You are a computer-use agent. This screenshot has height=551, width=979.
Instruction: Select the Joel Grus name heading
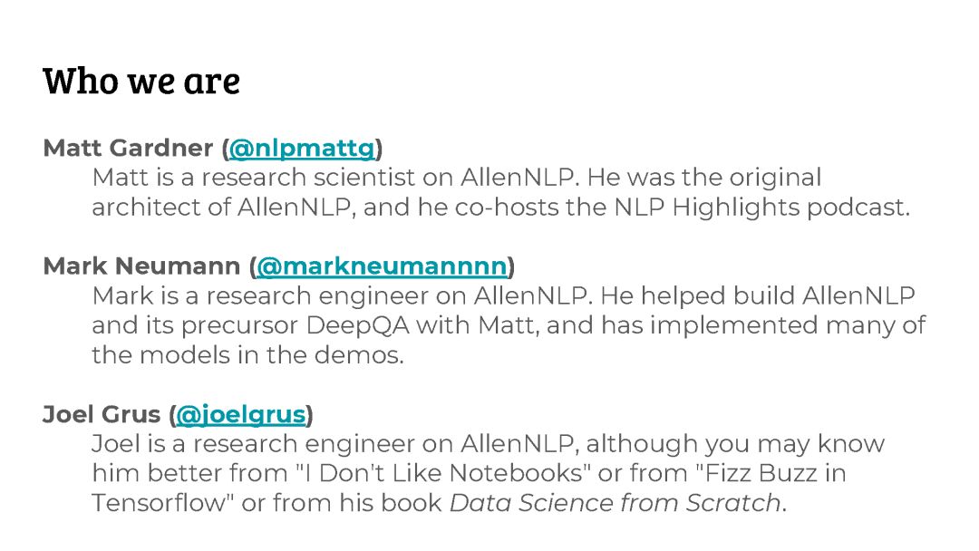[x=102, y=415]
